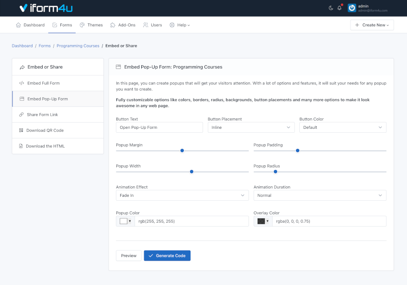Toggle dark mode moon icon

331,8
